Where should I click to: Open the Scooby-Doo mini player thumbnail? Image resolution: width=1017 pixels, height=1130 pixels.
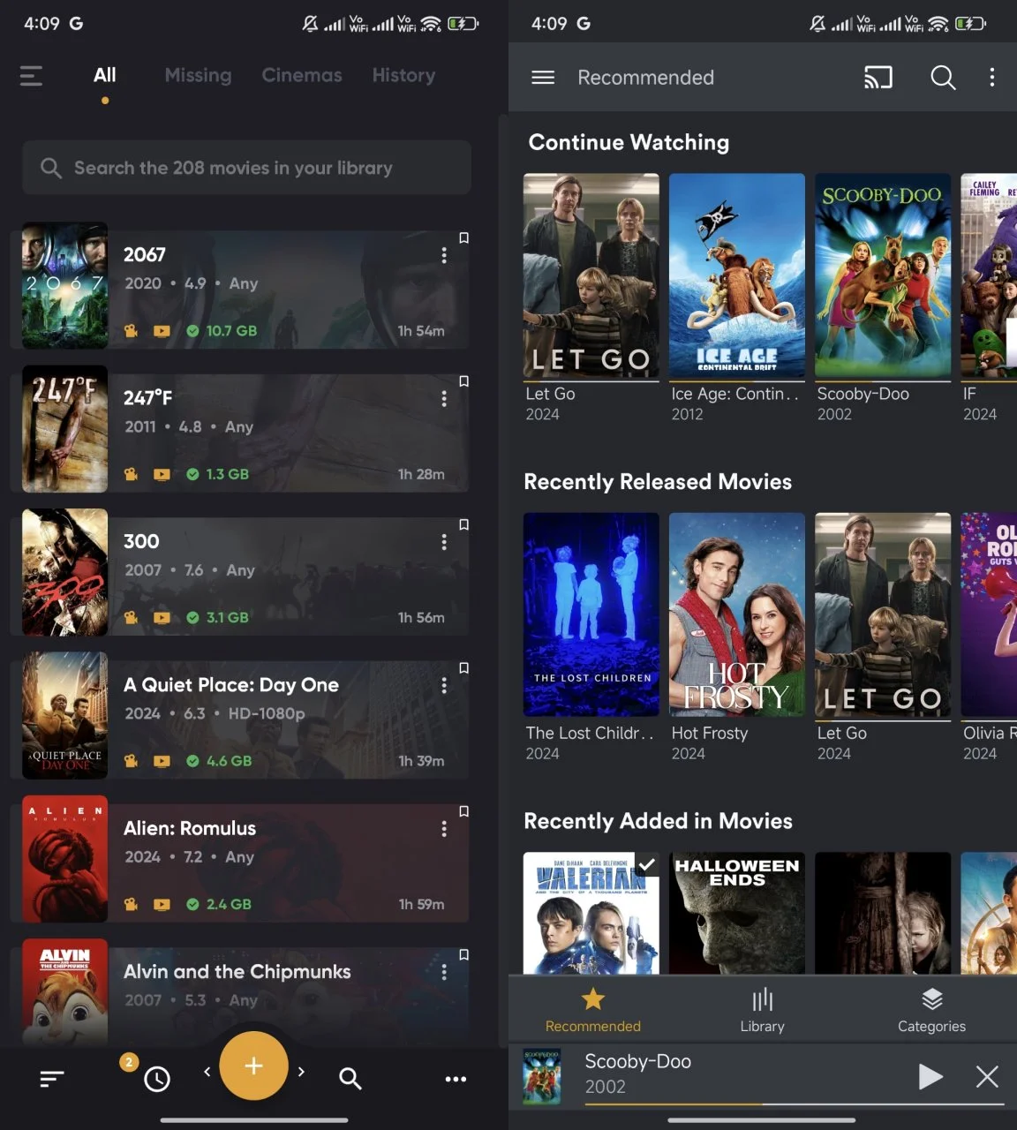click(x=541, y=1076)
